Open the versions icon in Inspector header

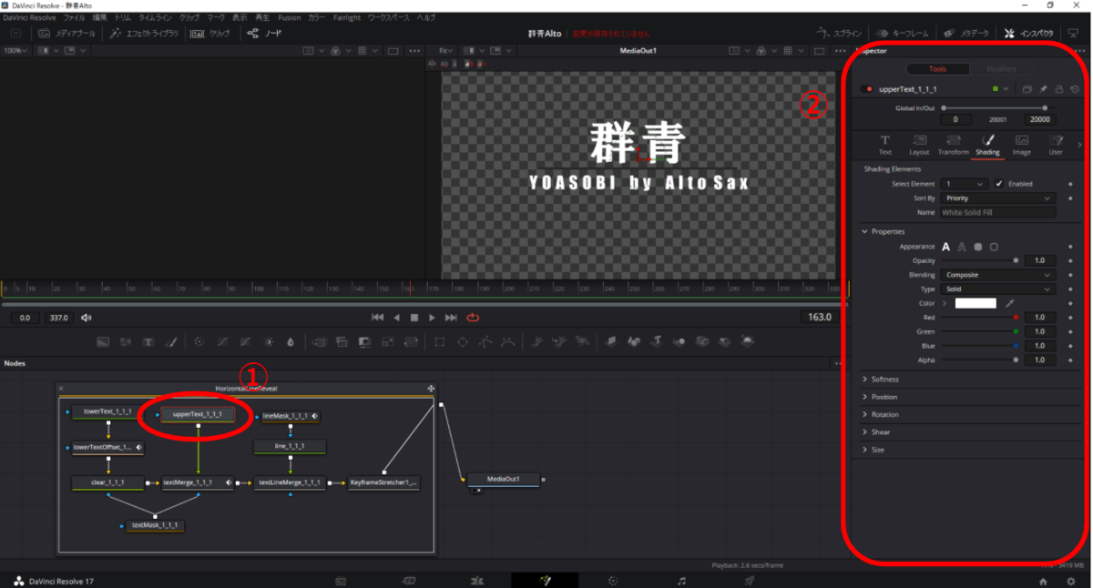coord(1027,89)
